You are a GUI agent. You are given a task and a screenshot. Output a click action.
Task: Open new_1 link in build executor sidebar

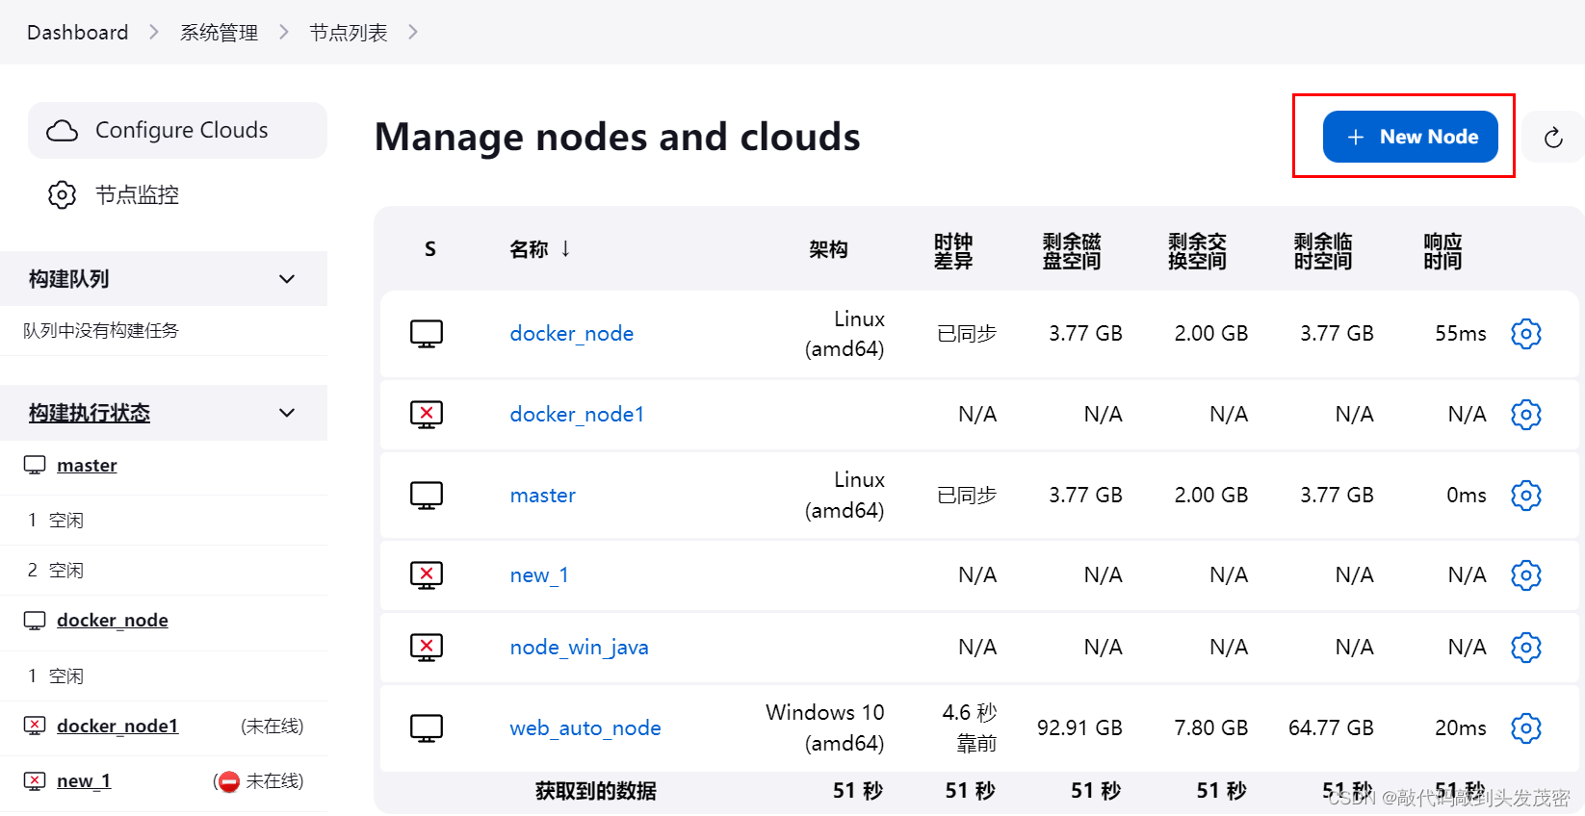84,781
